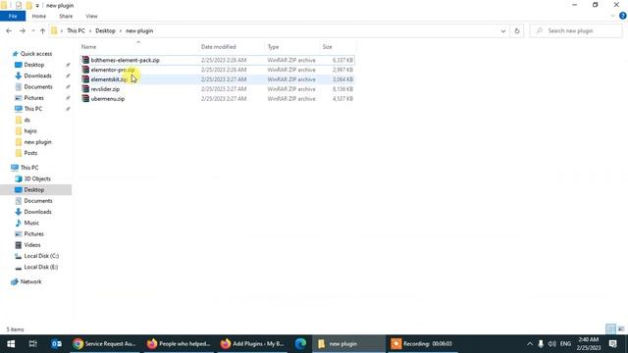The height and width of the screenshot is (353, 628).
Task: Click 'new plugin' breadcrumb in address bar
Action: pos(139,30)
